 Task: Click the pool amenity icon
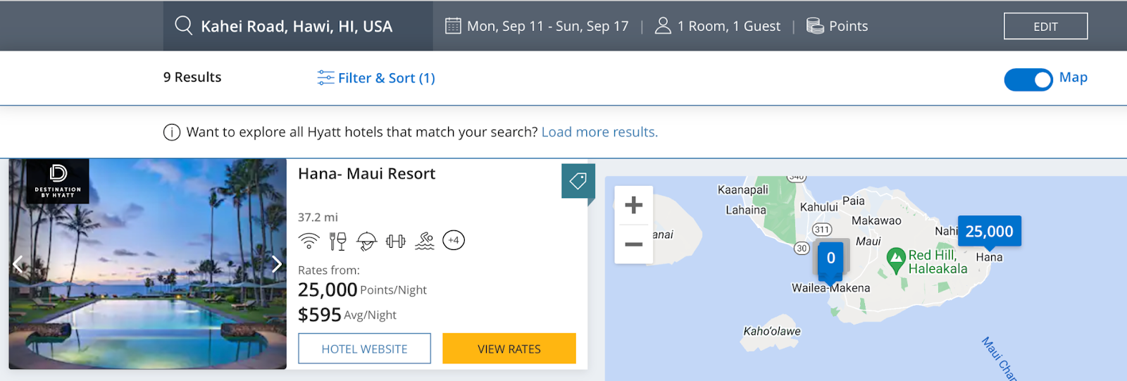(425, 241)
